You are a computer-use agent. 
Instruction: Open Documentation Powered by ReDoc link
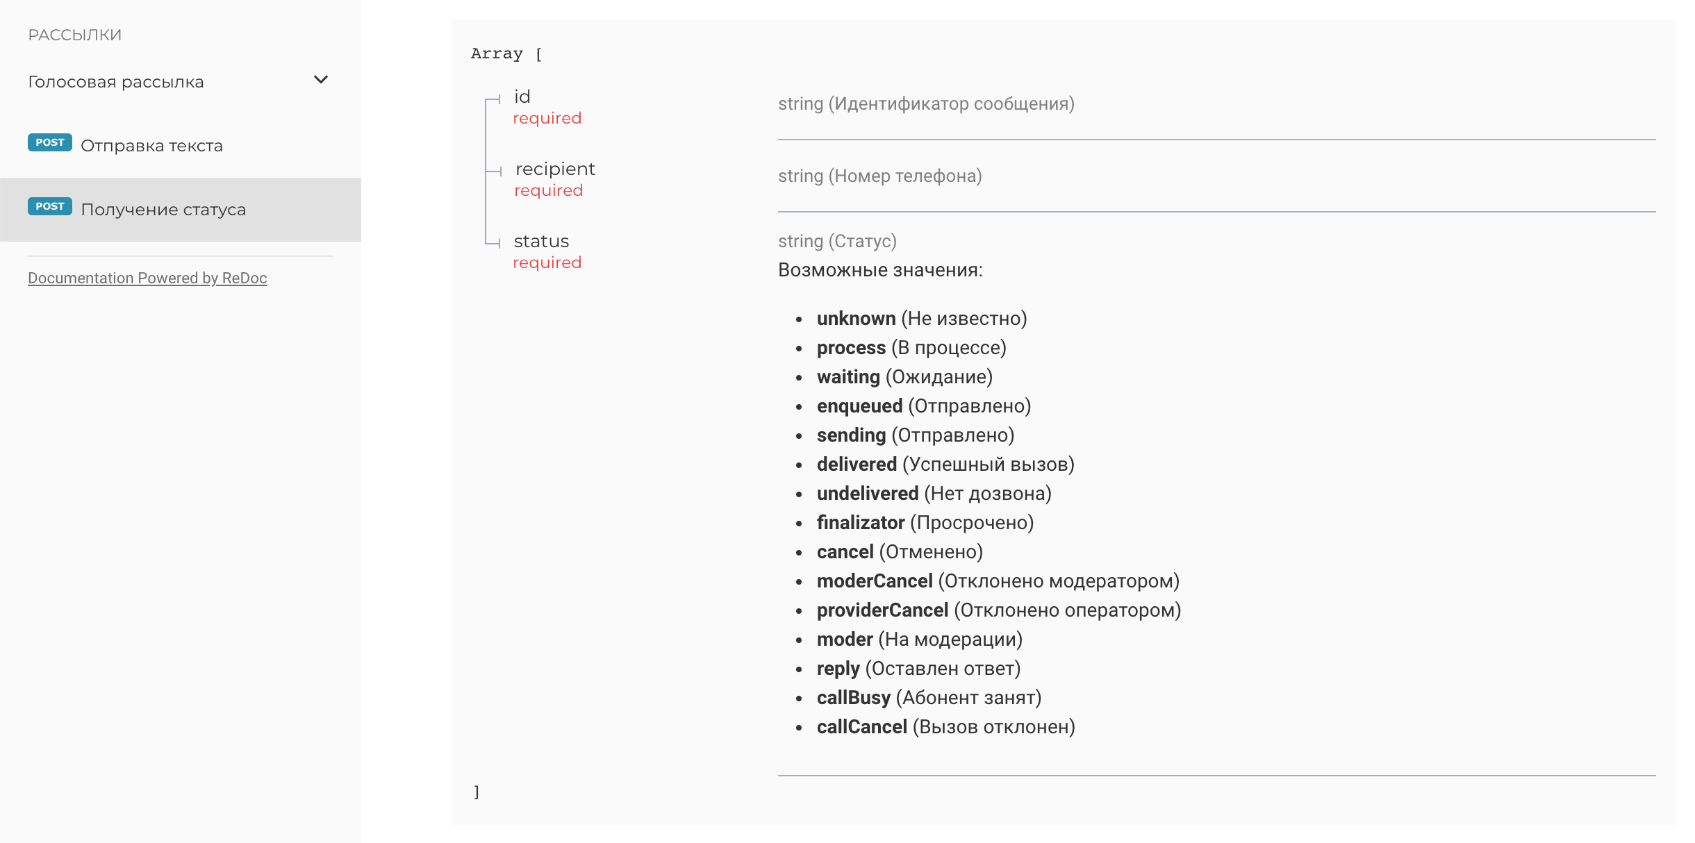point(147,278)
